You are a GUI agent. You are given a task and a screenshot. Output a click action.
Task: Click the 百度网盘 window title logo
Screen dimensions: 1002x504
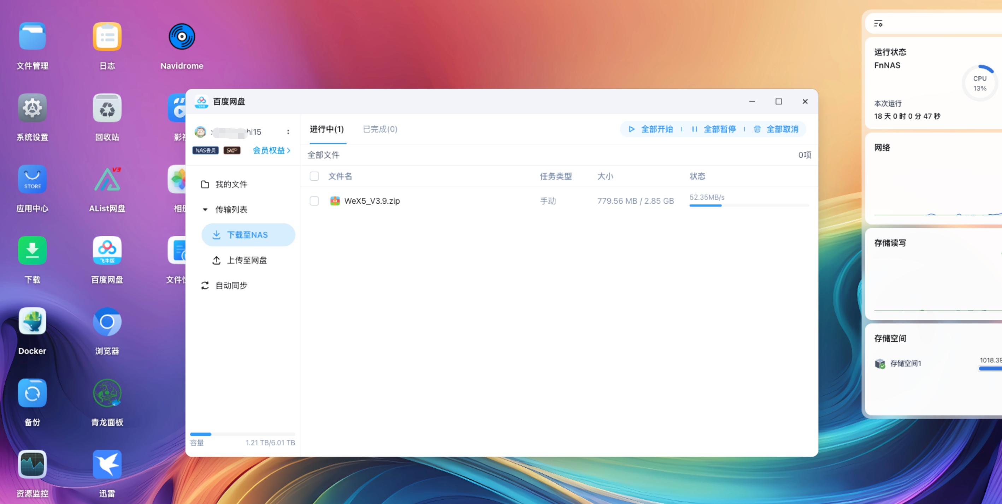coord(201,102)
